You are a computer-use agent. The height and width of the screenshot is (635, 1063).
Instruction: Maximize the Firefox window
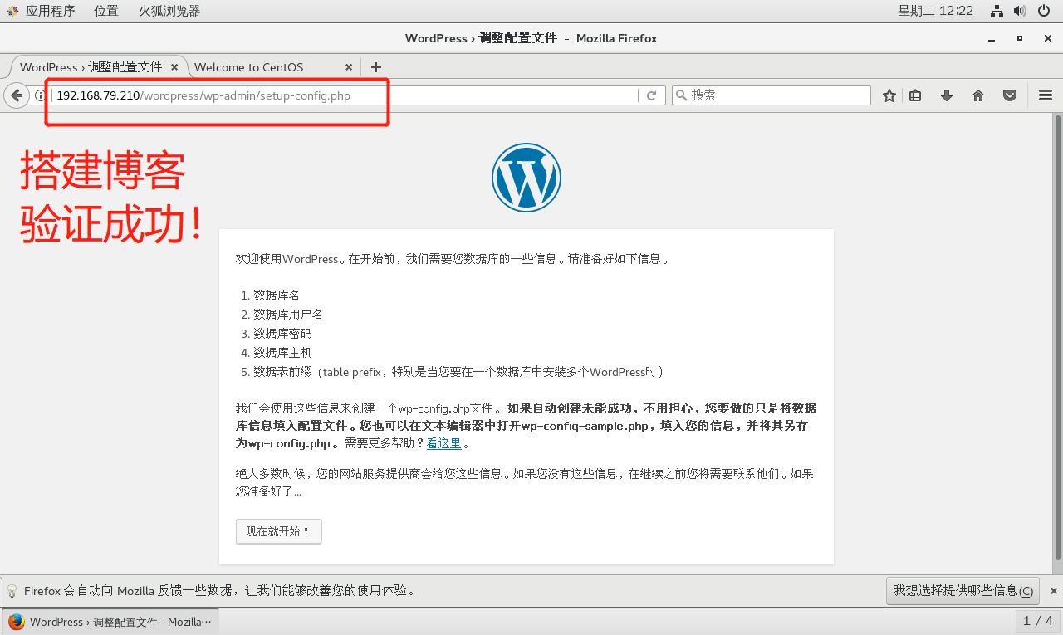[x=1020, y=38]
